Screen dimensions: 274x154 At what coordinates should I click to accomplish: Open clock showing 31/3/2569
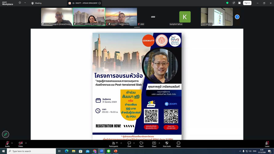pyautogui.click(x=262, y=151)
